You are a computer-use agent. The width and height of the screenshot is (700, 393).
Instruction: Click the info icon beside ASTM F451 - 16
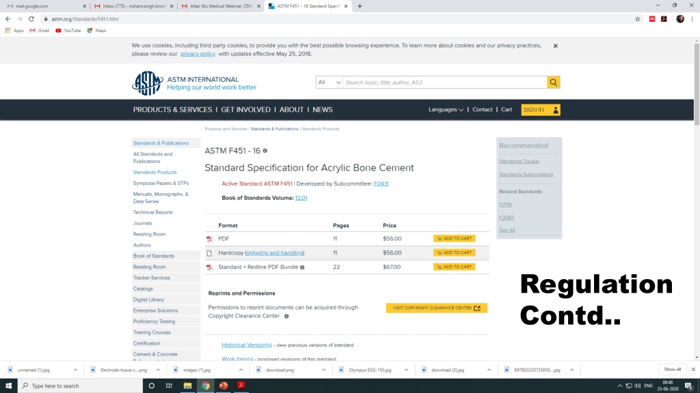(x=265, y=151)
